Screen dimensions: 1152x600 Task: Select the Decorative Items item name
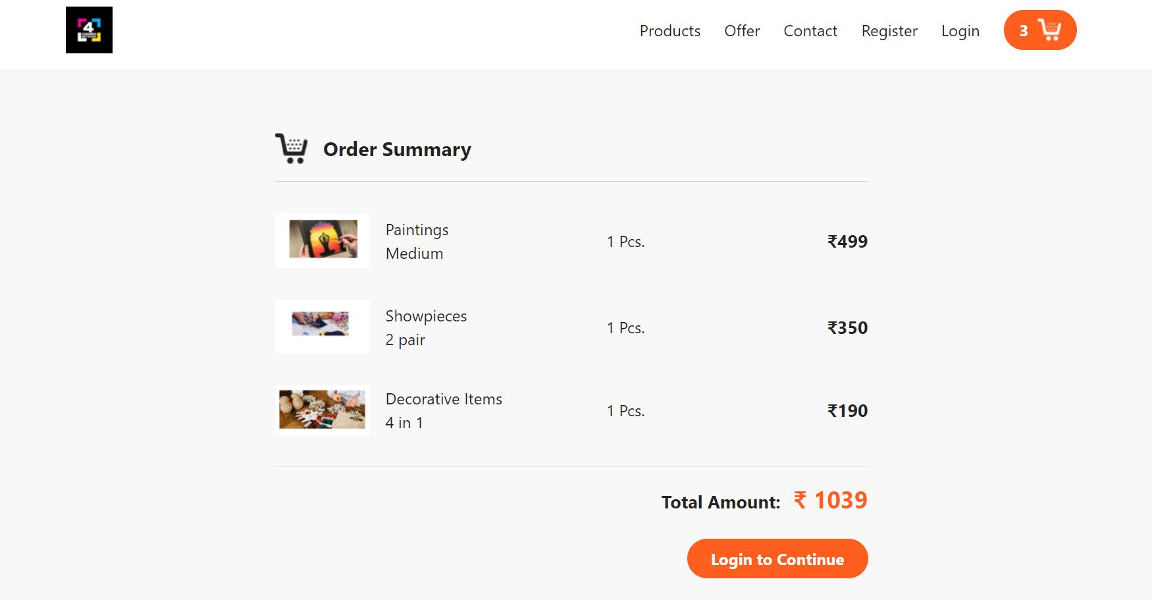coord(444,399)
